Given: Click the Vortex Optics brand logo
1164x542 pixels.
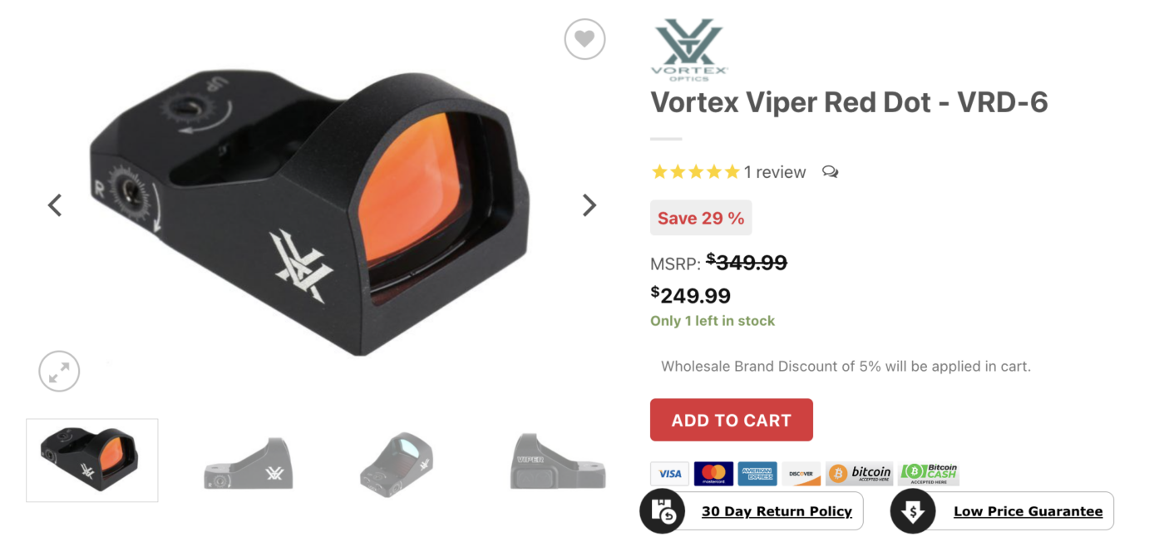Looking at the screenshot, I should click(x=689, y=50).
